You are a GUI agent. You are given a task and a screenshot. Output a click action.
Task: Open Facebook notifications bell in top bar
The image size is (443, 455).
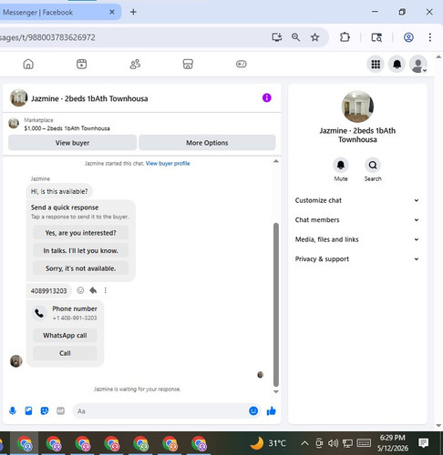pyautogui.click(x=397, y=65)
